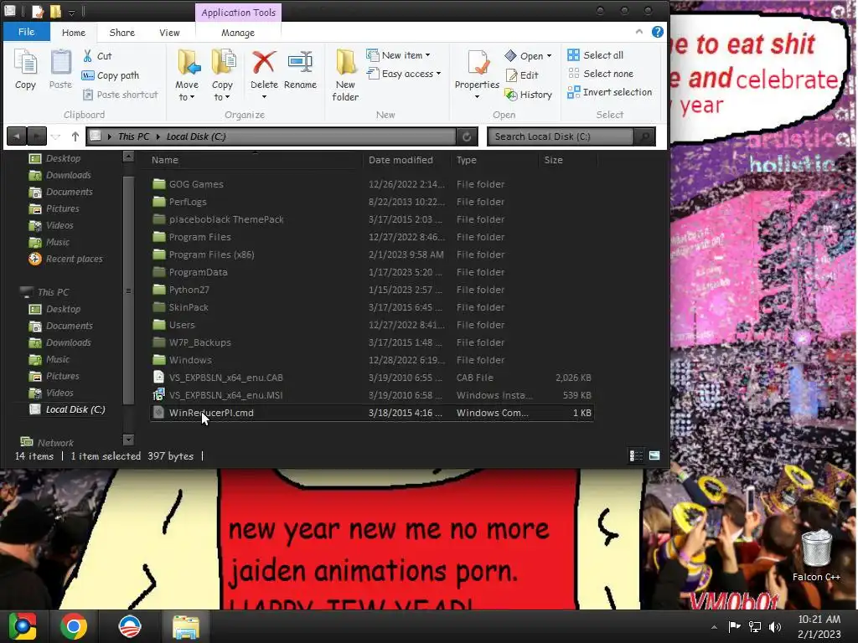Screen dimensions: 858x643
Task: Click the Search Local Disk (C:) field
Action: tap(561, 136)
